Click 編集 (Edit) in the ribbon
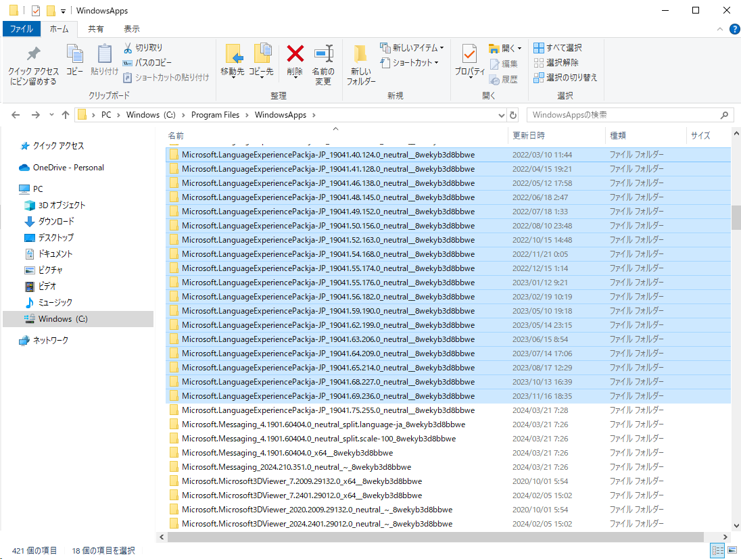741x559 pixels. [x=503, y=64]
